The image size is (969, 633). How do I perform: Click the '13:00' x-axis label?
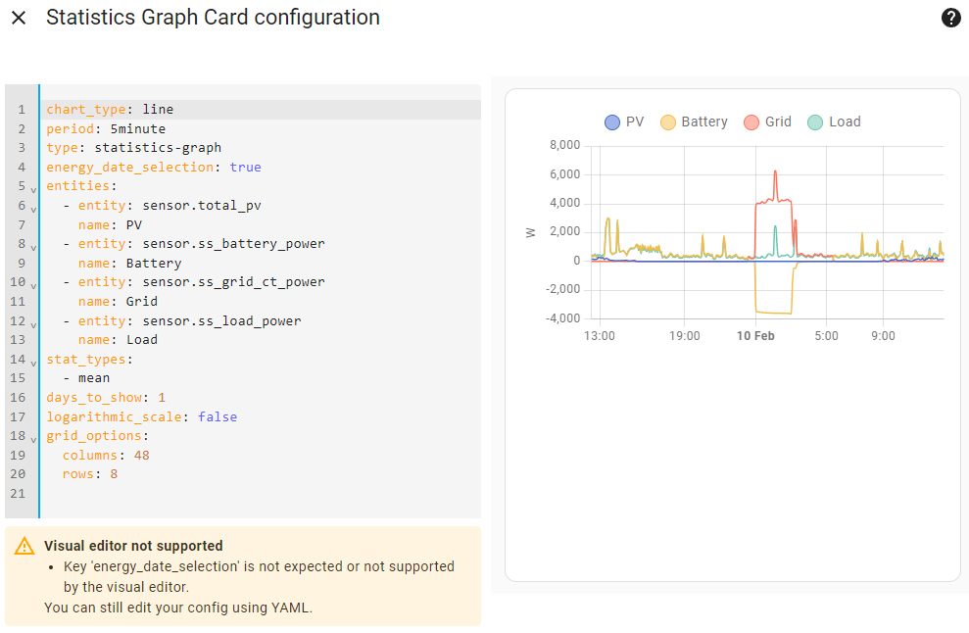[x=600, y=336]
